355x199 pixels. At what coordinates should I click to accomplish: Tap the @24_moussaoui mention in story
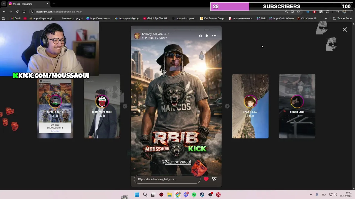tap(176, 162)
